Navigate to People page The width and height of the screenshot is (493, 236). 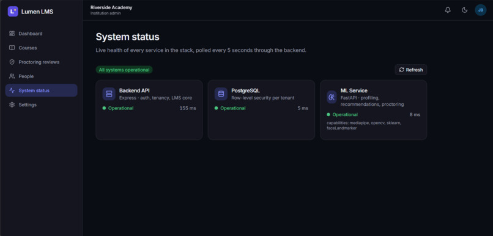pyautogui.click(x=41, y=76)
